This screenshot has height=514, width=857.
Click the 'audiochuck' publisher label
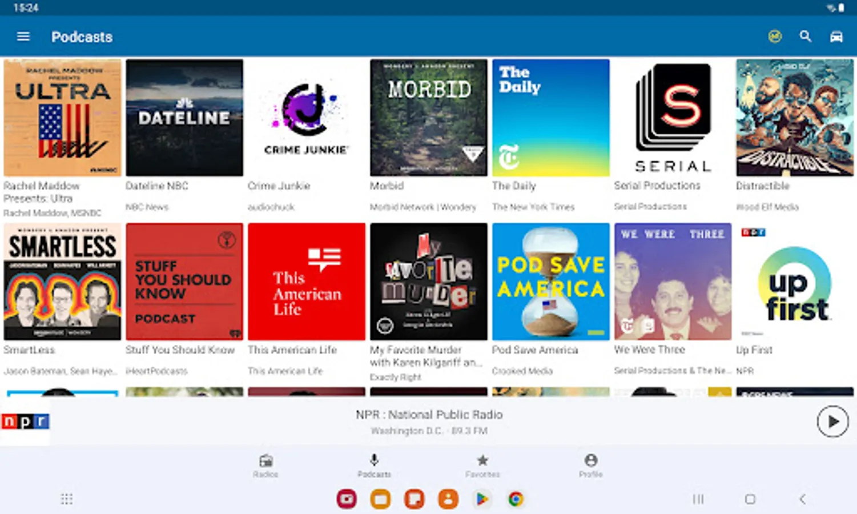coord(271,207)
